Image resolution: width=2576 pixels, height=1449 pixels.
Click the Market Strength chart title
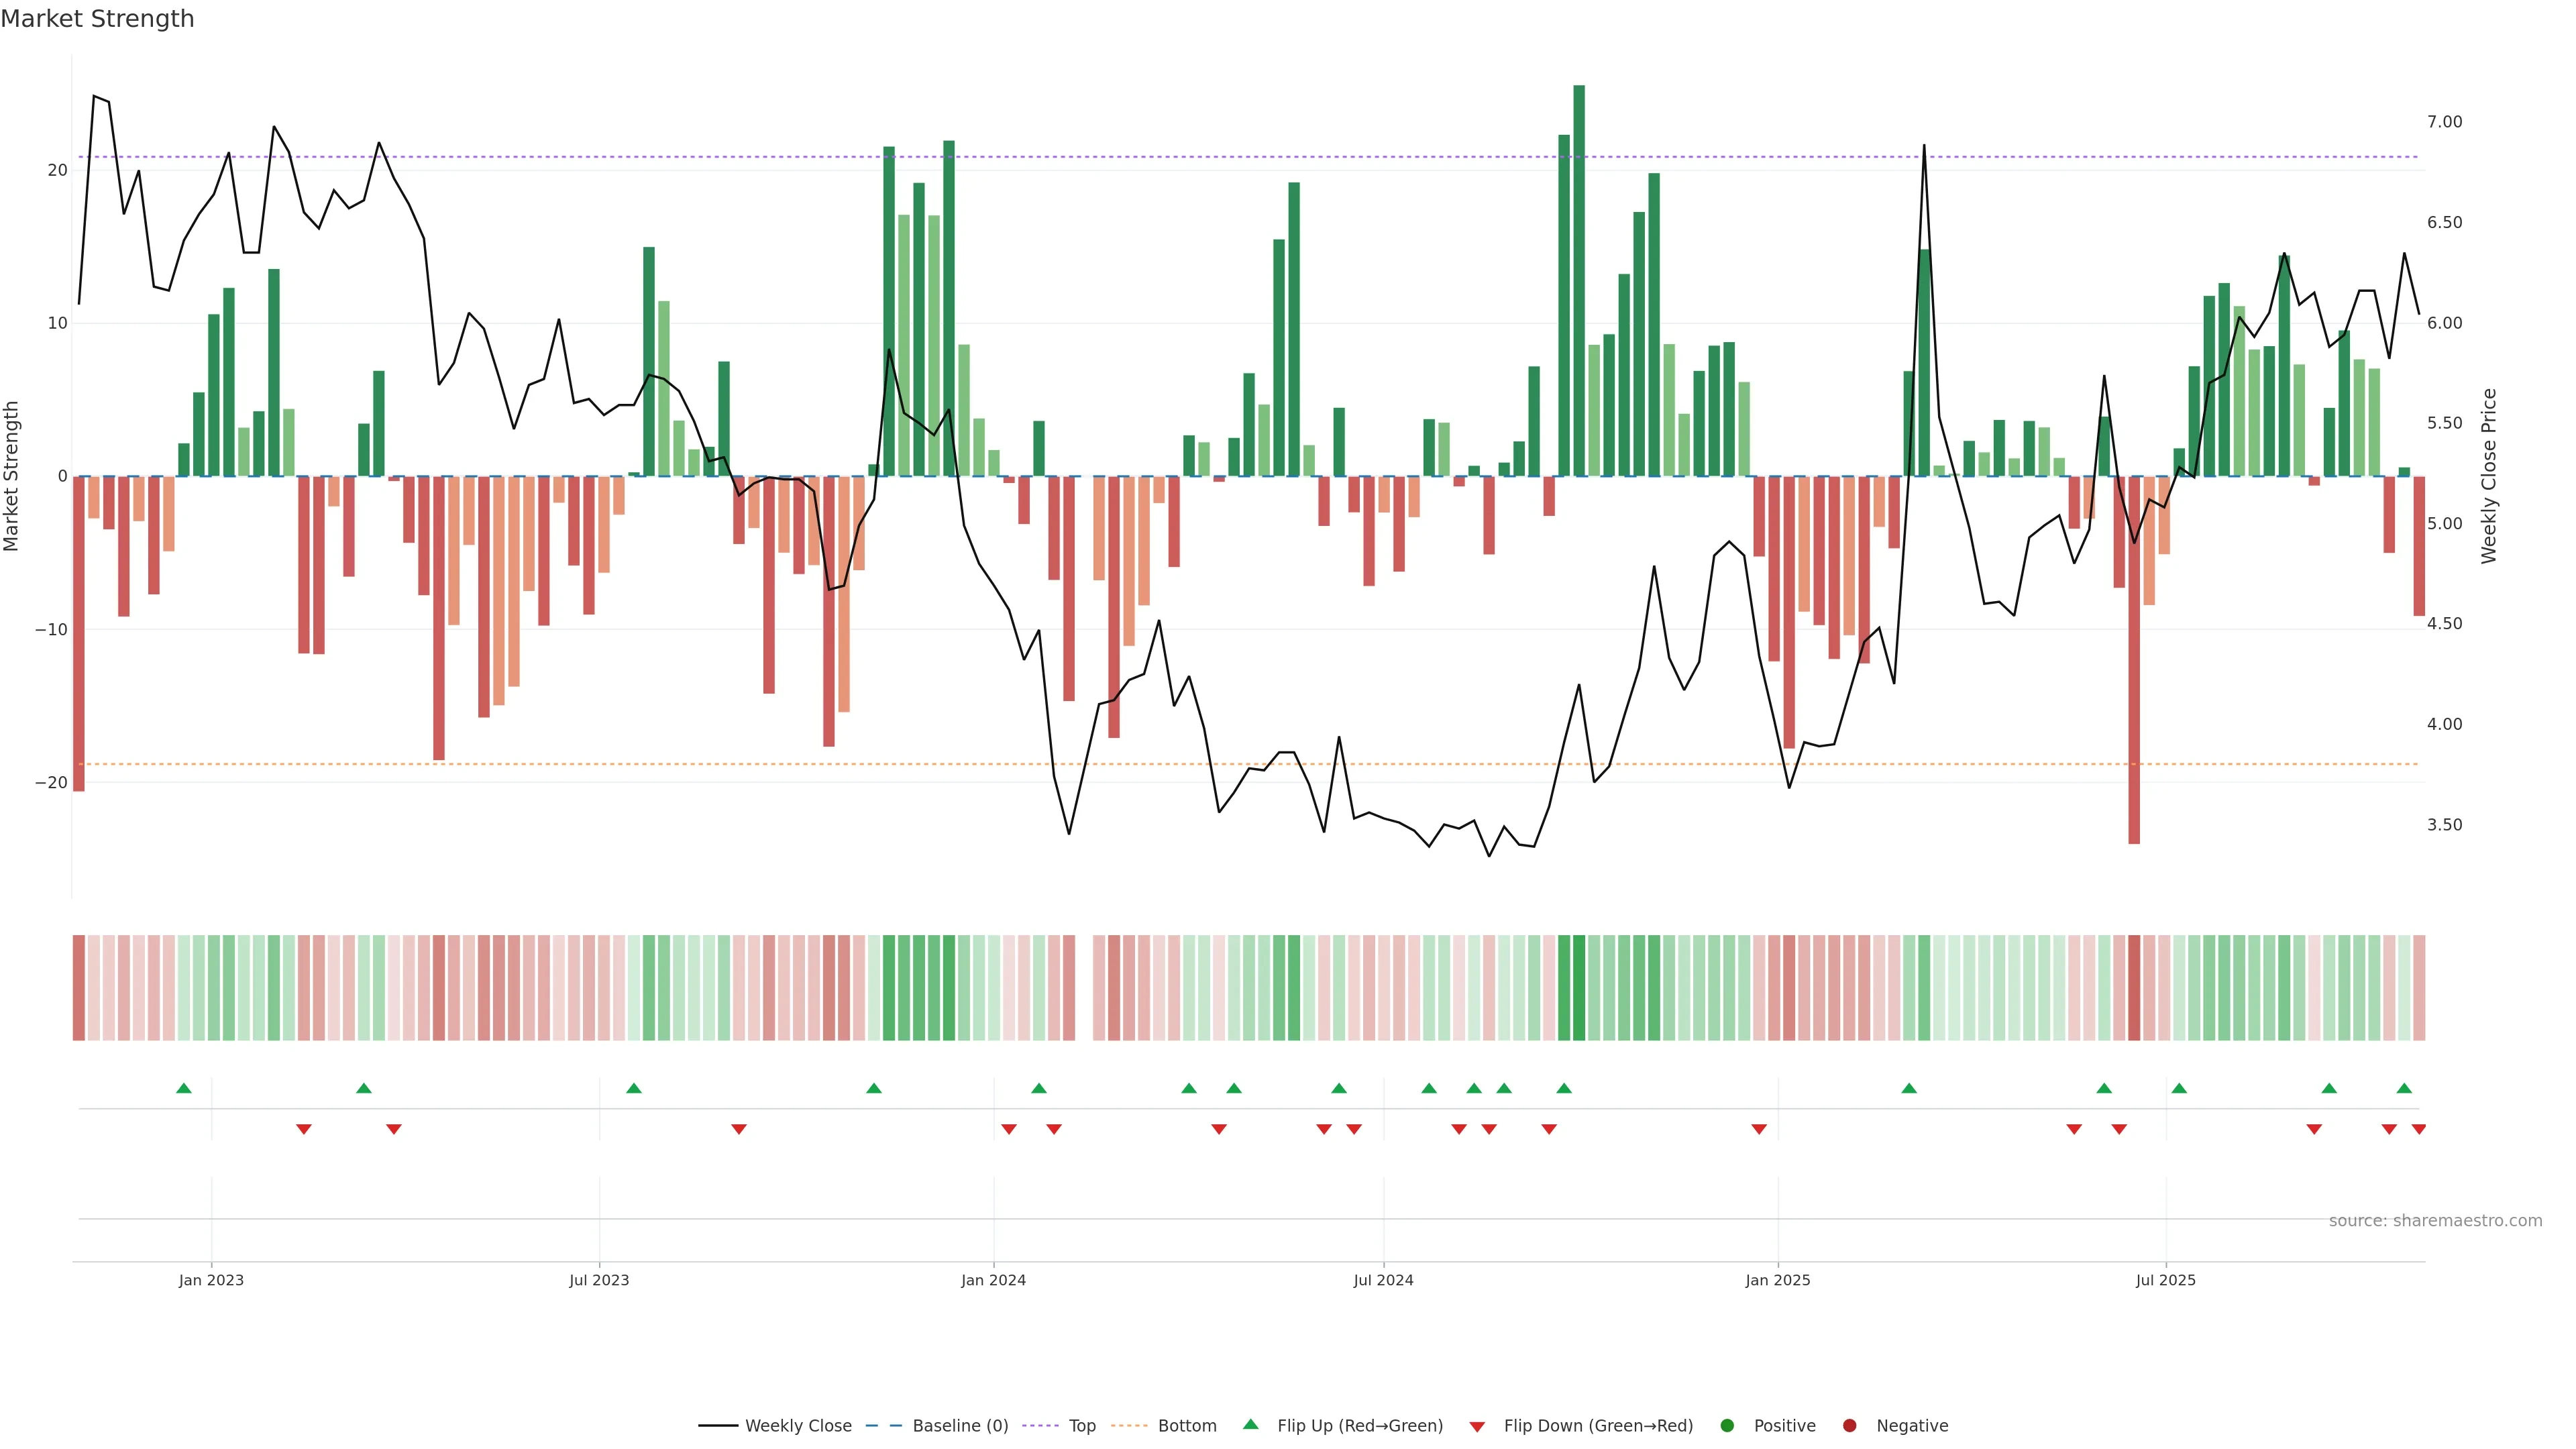pos(97,19)
